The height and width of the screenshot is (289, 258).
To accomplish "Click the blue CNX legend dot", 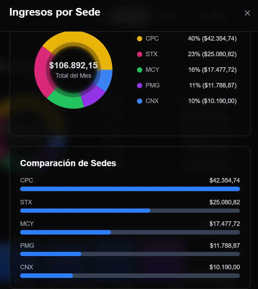I will tap(140, 101).
